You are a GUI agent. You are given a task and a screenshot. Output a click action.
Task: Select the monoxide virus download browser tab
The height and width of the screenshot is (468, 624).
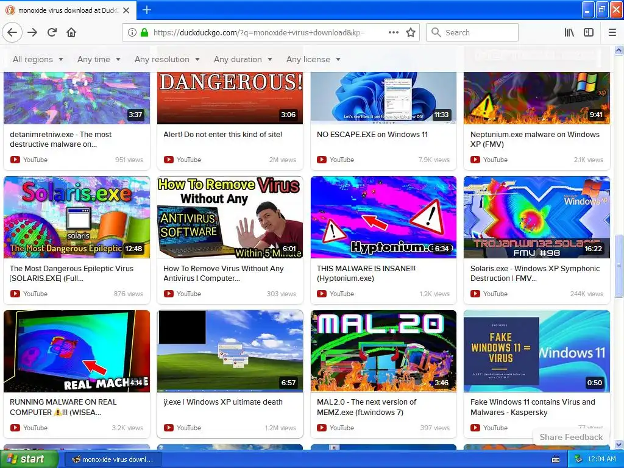[68, 10]
